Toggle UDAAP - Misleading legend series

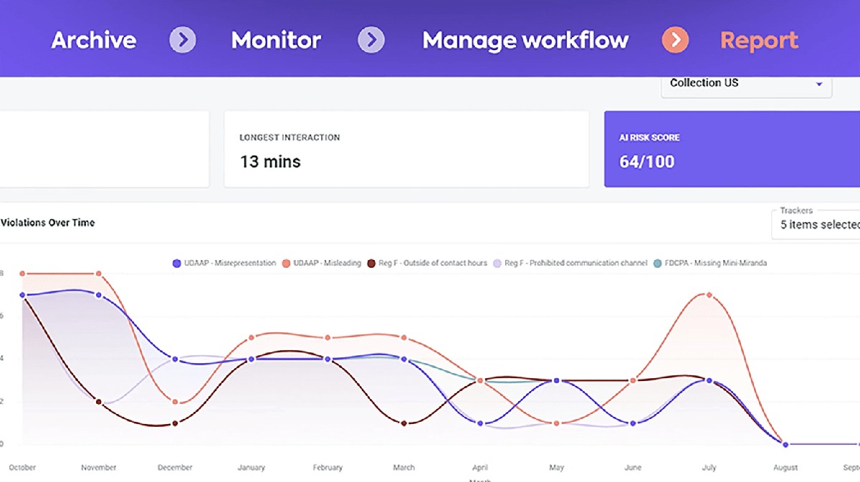322,264
